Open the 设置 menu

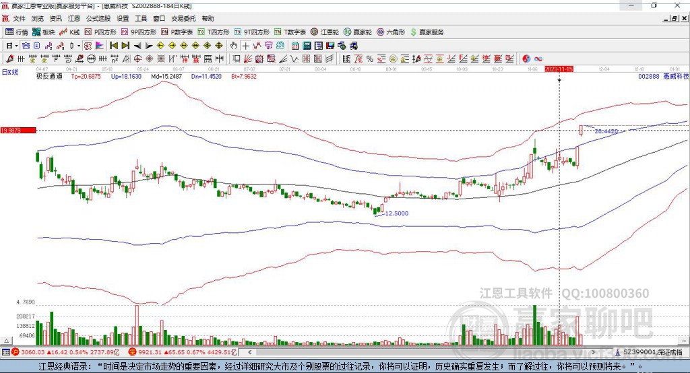(x=123, y=18)
